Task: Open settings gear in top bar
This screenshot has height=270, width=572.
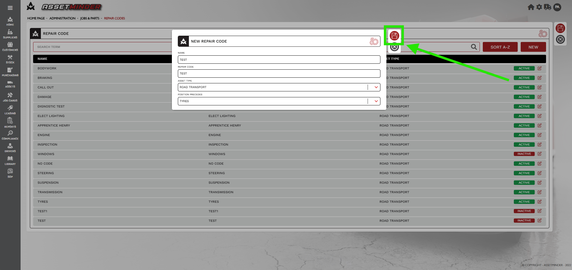Action: [539, 7]
